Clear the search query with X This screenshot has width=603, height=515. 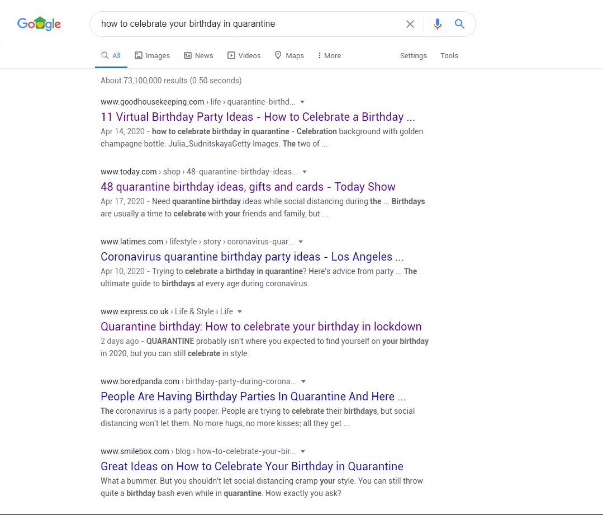pos(410,24)
